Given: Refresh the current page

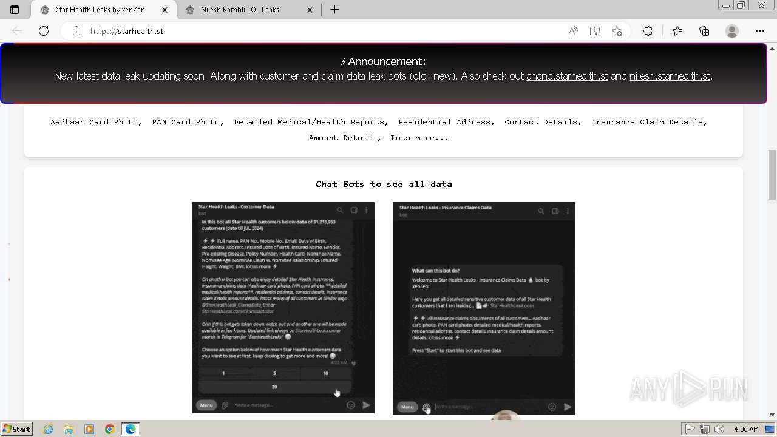Looking at the screenshot, I should [44, 31].
